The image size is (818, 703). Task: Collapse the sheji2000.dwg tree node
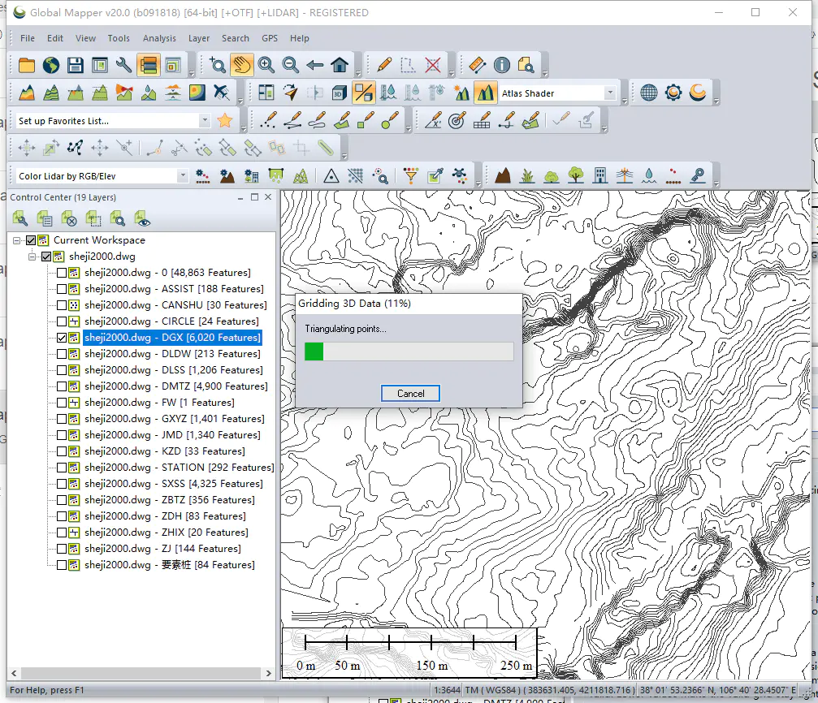click(x=32, y=257)
